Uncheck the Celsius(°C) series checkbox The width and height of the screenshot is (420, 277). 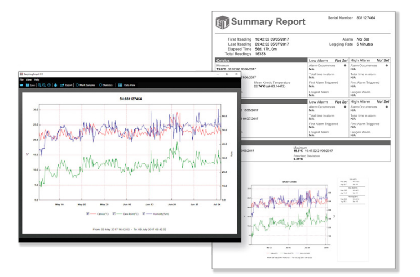88,214
